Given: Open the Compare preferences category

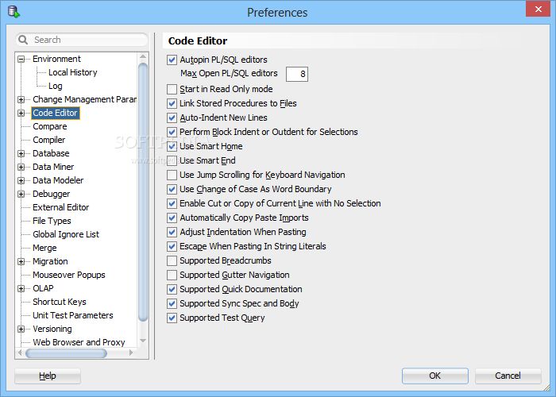Looking at the screenshot, I should tap(49, 126).
